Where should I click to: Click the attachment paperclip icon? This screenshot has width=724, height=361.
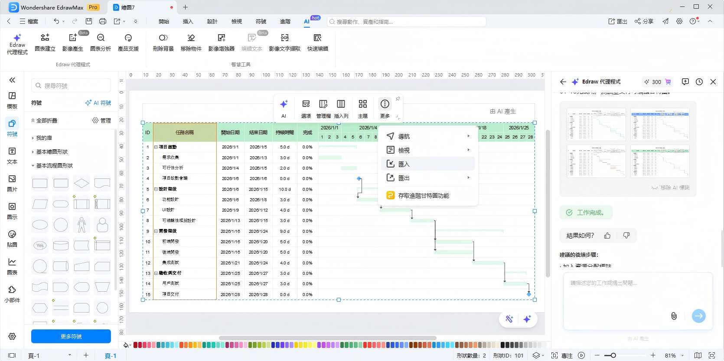point(674,316)
